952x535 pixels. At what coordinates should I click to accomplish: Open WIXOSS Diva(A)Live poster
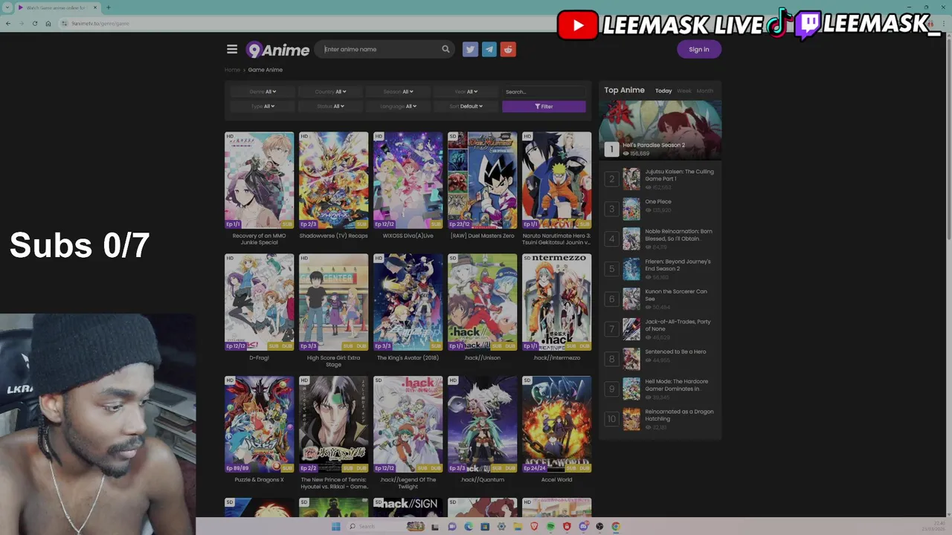[408, 180]
